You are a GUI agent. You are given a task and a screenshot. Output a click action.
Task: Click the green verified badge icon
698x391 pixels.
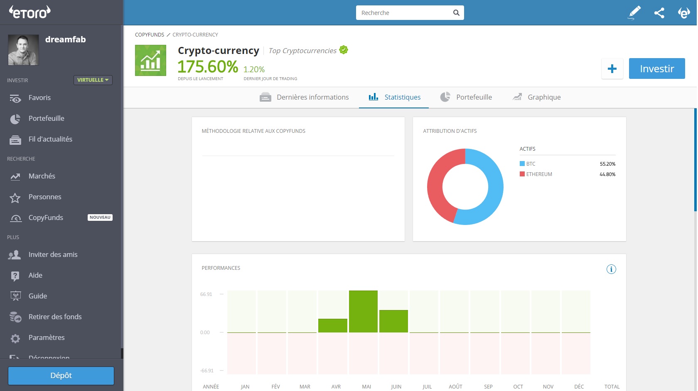pos(344,50)
